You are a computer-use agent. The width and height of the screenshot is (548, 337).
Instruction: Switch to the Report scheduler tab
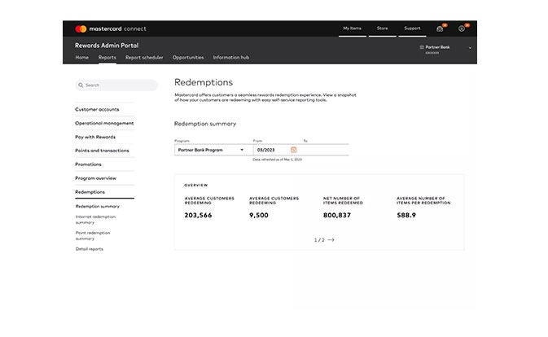pos(144,58)
